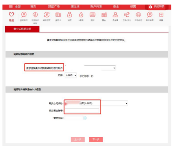Open 贷款 money bag icon
This screenshot has width=181, height=150.
click(x=70, y=16)
